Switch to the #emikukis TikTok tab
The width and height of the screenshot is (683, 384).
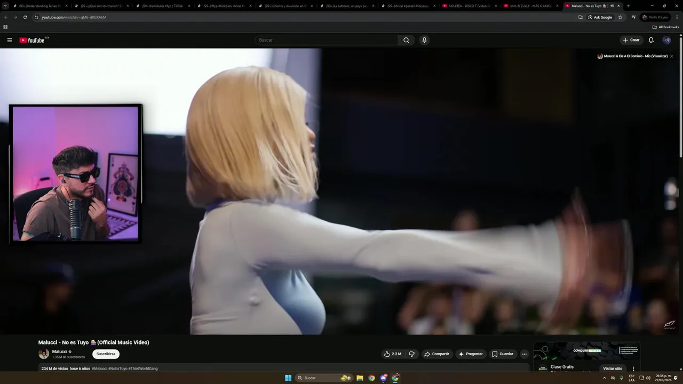[162, 6]
